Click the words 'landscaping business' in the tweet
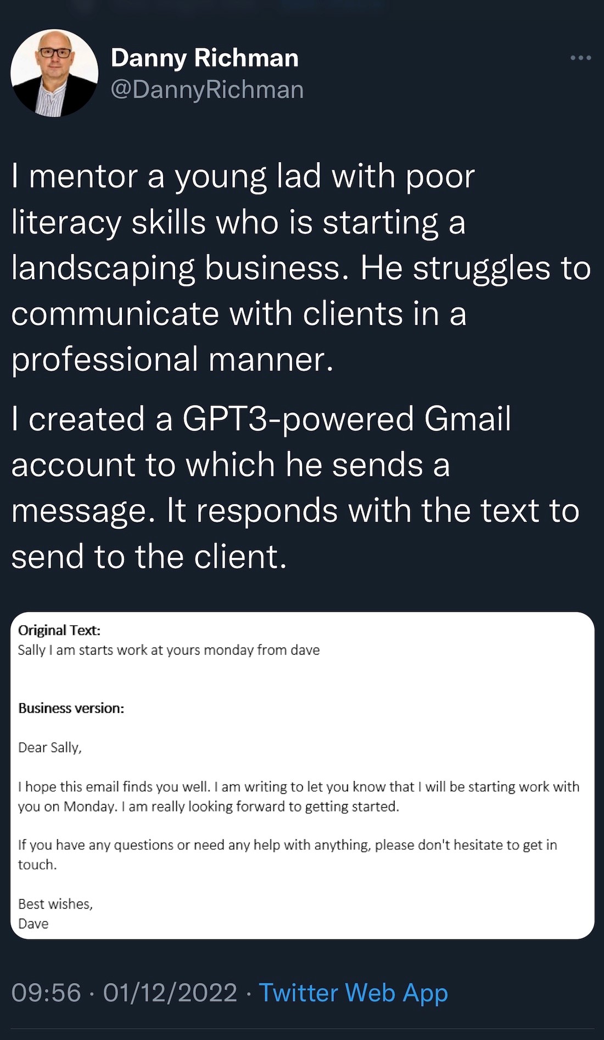 (180, 269)
